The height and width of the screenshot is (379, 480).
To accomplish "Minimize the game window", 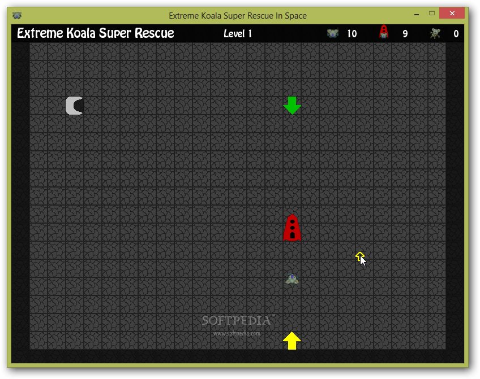I will (x=417, y=14).
